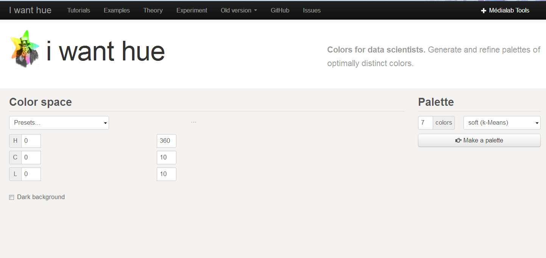Click the C minimum input field

coord(31,158)
